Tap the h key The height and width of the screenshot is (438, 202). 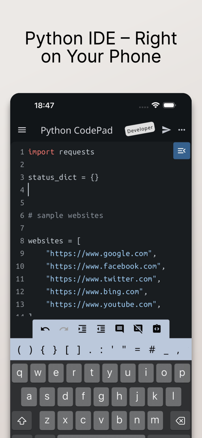pos(119,397)
